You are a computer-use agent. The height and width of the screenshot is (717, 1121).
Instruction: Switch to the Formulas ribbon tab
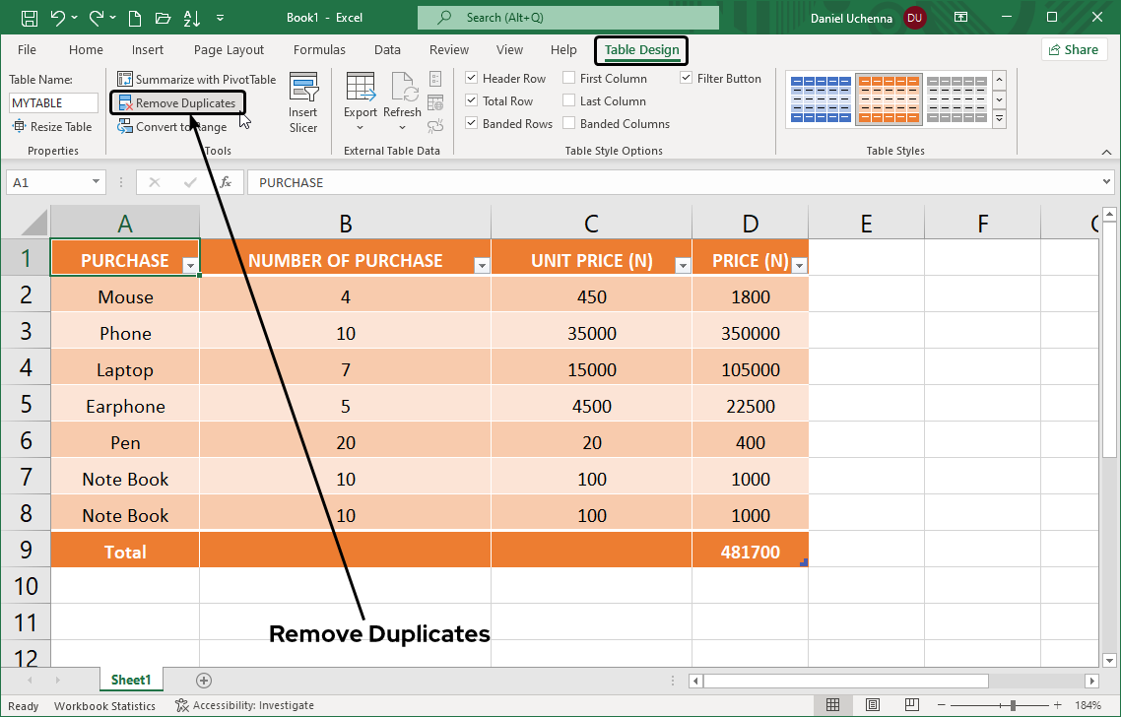tap(319, 49)
